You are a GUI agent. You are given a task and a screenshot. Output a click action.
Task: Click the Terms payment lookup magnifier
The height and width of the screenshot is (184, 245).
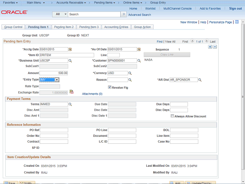(x=70, y=104)
